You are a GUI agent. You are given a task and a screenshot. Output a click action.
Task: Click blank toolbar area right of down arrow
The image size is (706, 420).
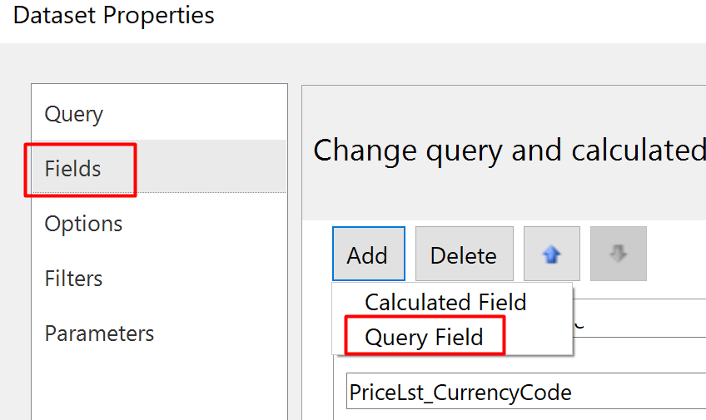tap(674, 254)
